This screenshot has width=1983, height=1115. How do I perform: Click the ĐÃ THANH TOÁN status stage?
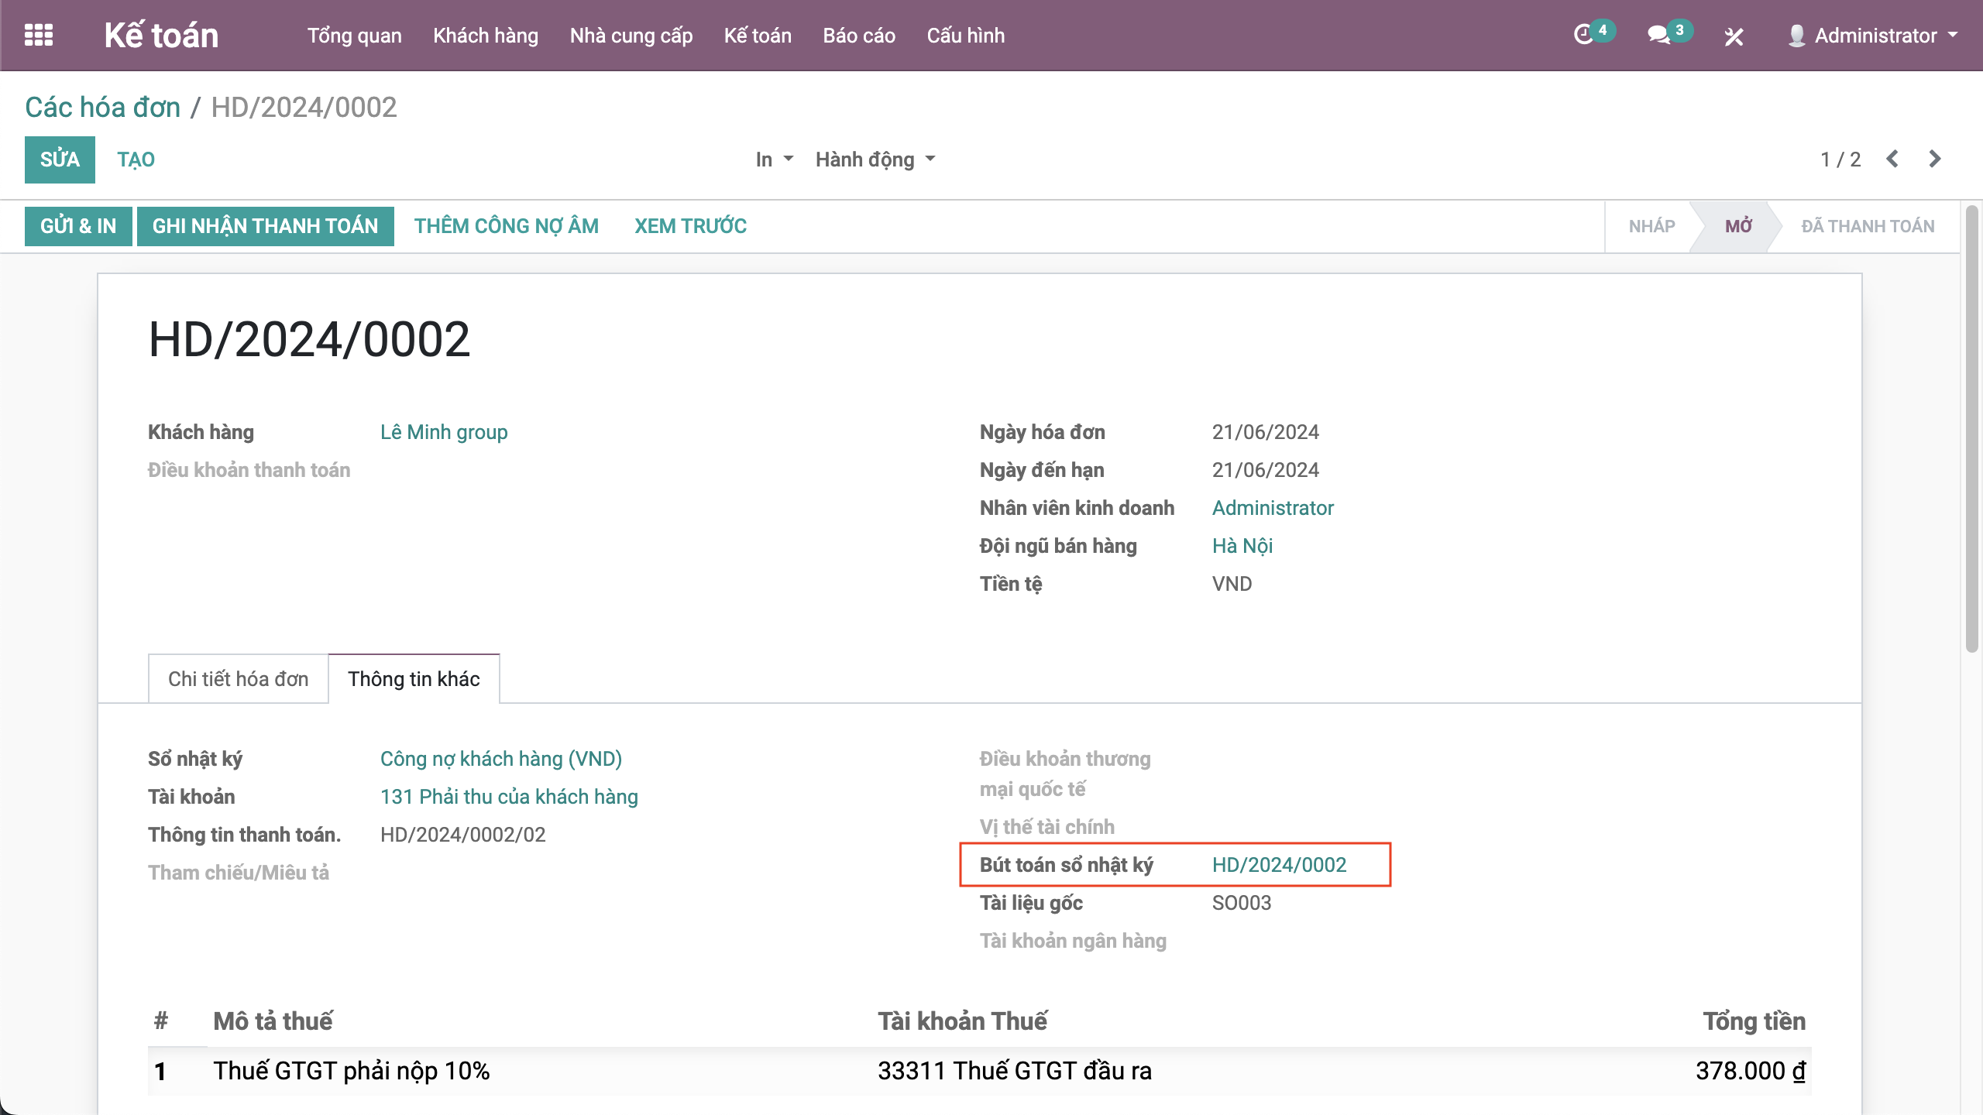pyautogui.click(x=1868, y=226)
